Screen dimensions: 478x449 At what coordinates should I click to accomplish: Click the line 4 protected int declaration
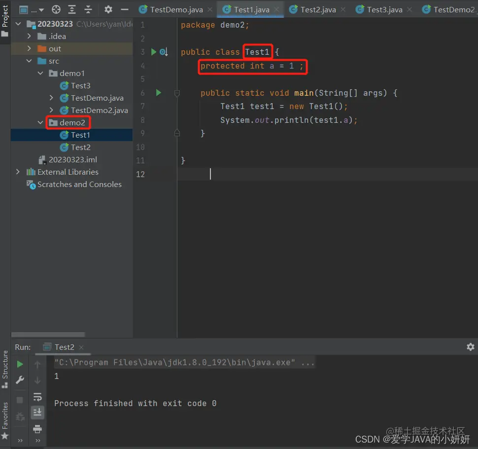pos(252,66)
